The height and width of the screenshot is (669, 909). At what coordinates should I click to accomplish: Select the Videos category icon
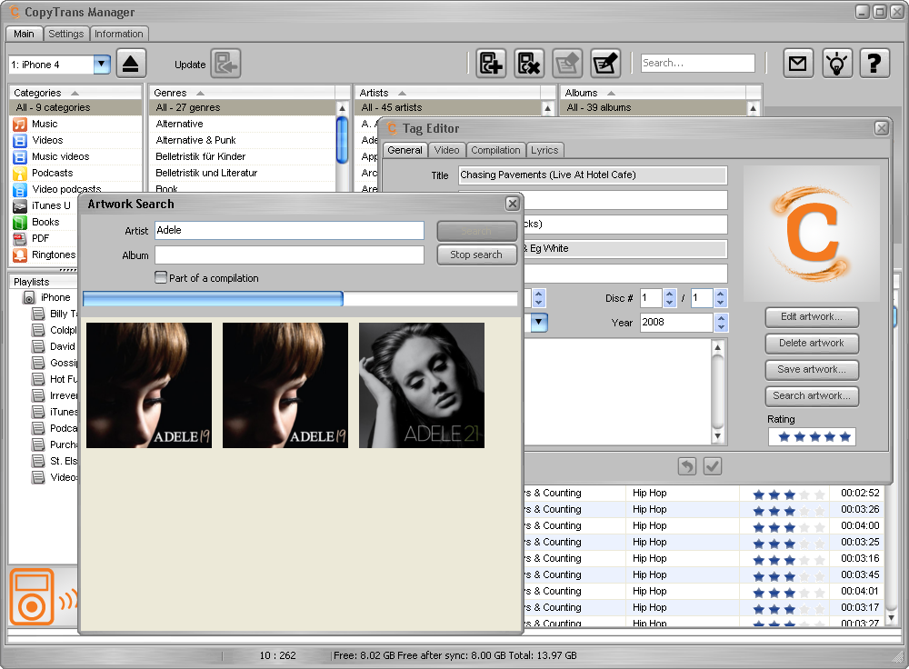pos(20,140)
